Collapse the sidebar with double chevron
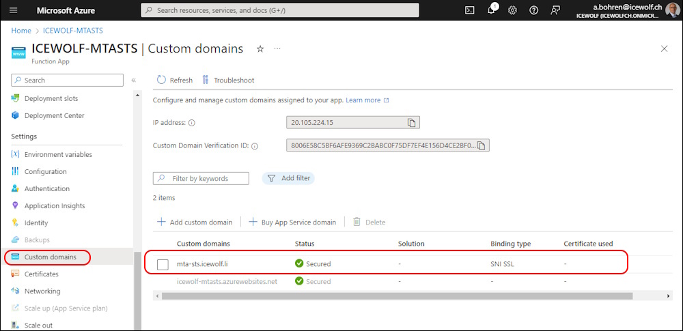Image resolution: width=683 pixels, height=331 pixels. tap(134, 80)
